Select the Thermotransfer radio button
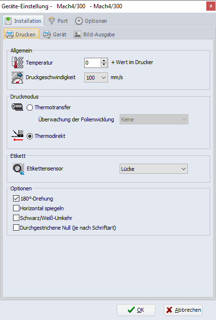Viewport: 216px width, 320px height. click(x=30, y=107)
